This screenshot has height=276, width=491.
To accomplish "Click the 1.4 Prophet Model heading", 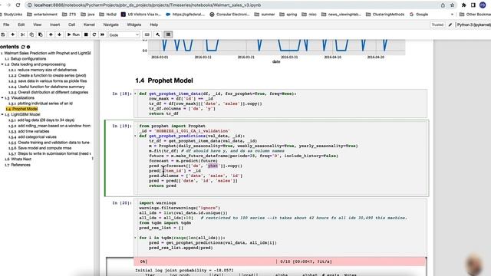I will (163, 80).
